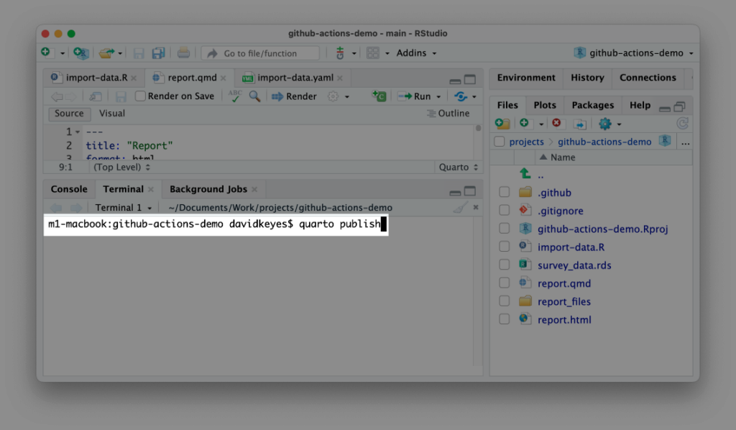Click the New Folder icon in Files pane

[x=502, y=124]
